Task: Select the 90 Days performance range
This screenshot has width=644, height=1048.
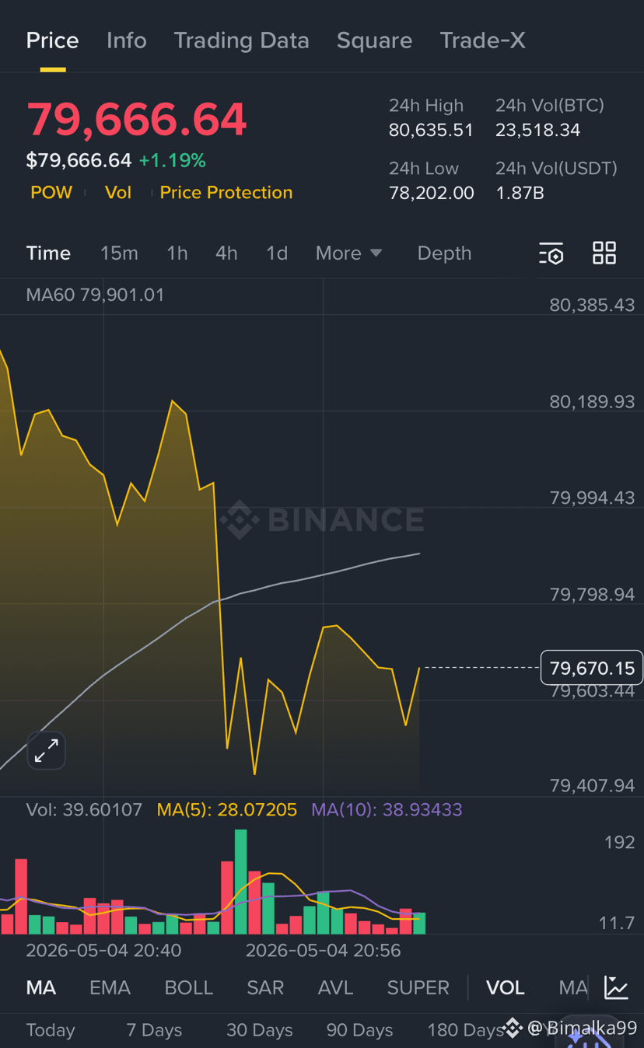Action: click(359, 1031)
